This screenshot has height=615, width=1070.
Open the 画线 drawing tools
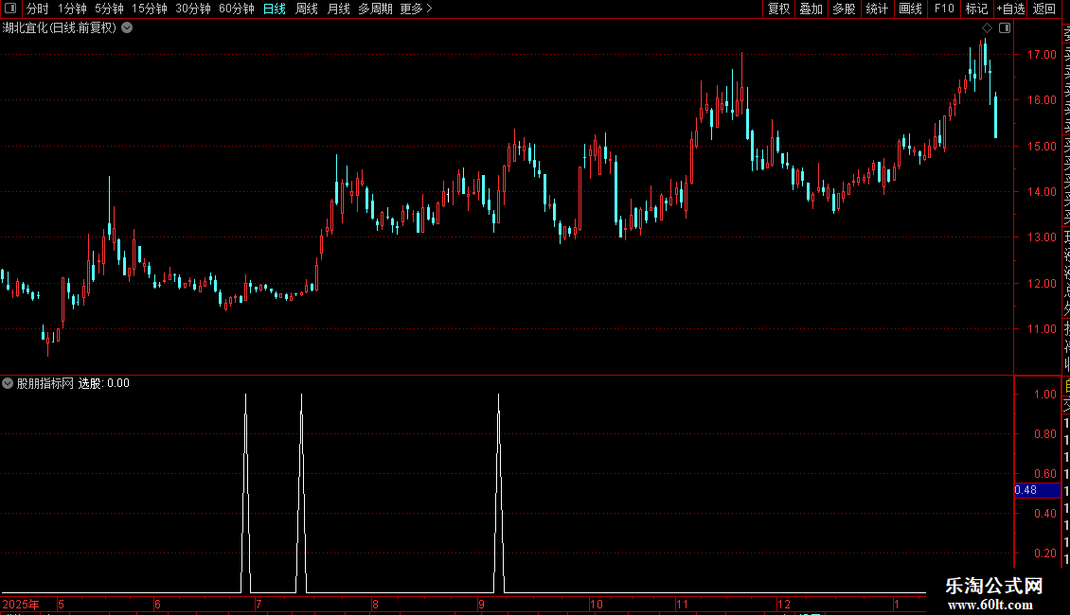click(x=910, y=9)
